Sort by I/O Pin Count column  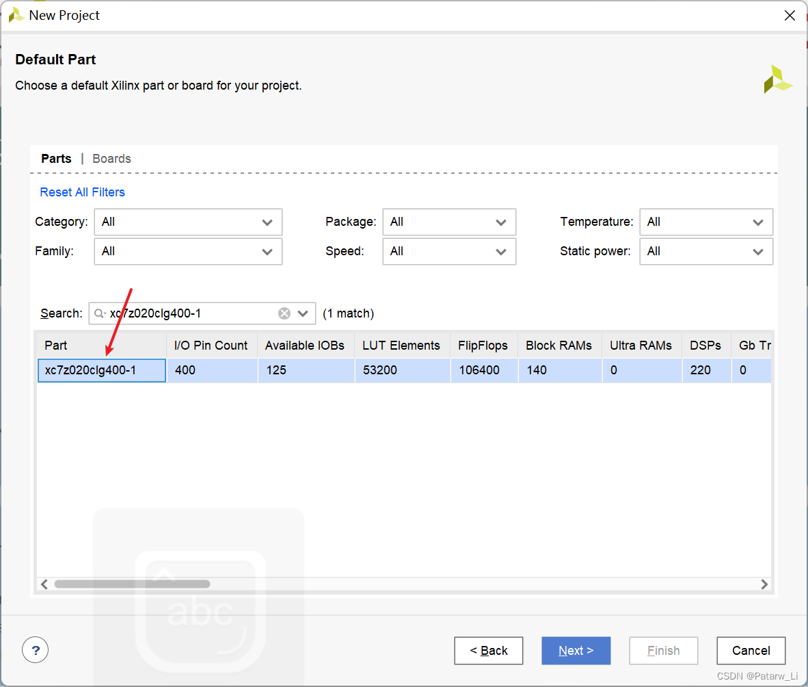(x=212, y=346)
